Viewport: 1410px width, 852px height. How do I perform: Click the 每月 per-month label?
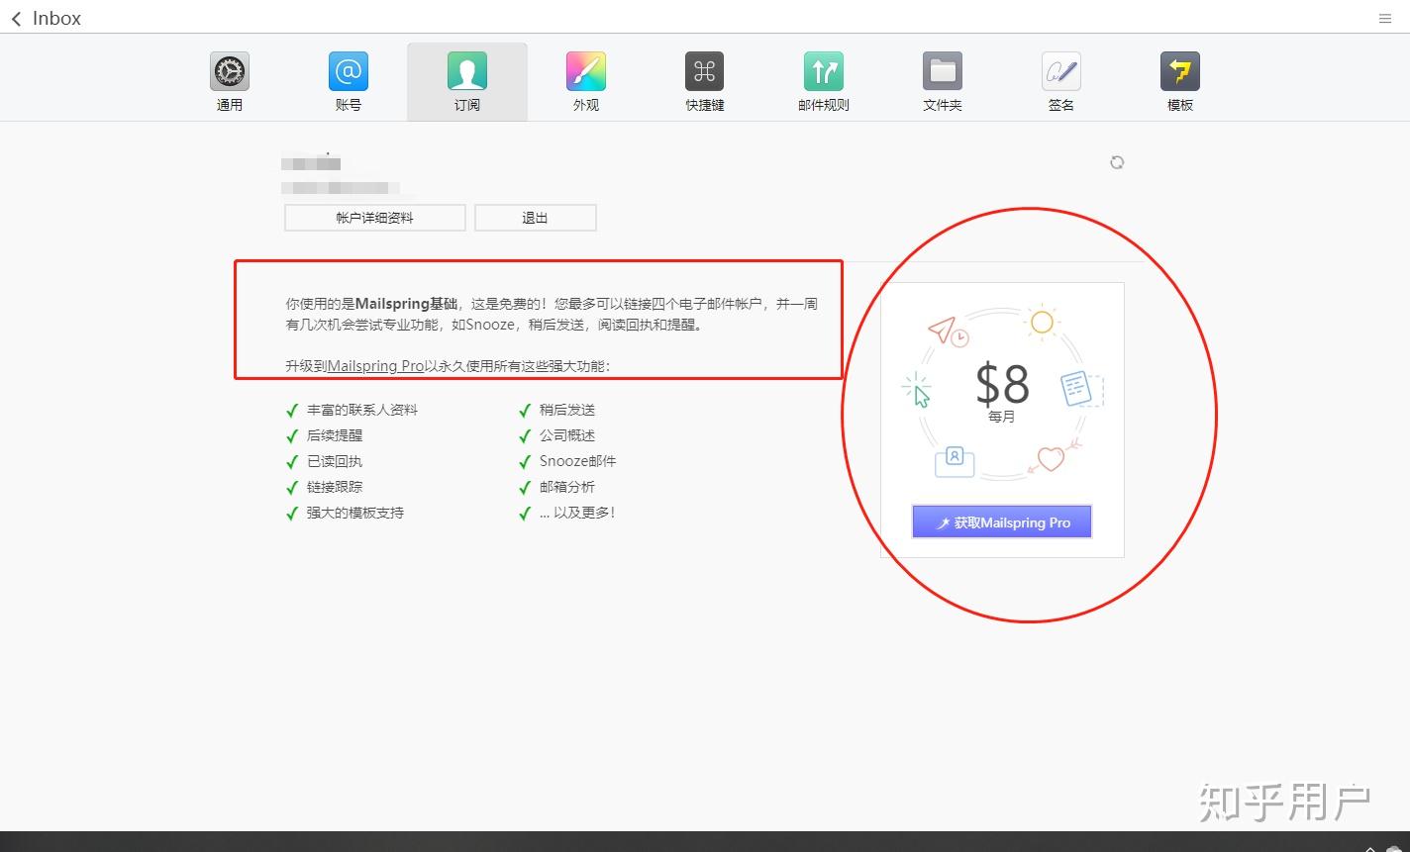click(x=1002, y=418)
